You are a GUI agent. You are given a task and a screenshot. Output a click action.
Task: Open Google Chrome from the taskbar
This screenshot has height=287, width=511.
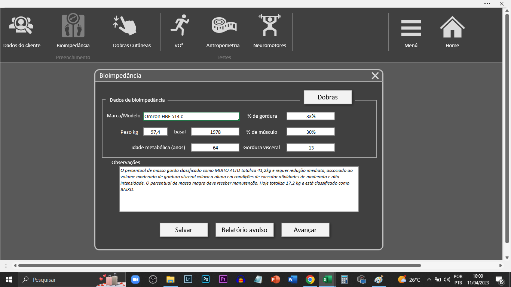click(x=310, y=280)
